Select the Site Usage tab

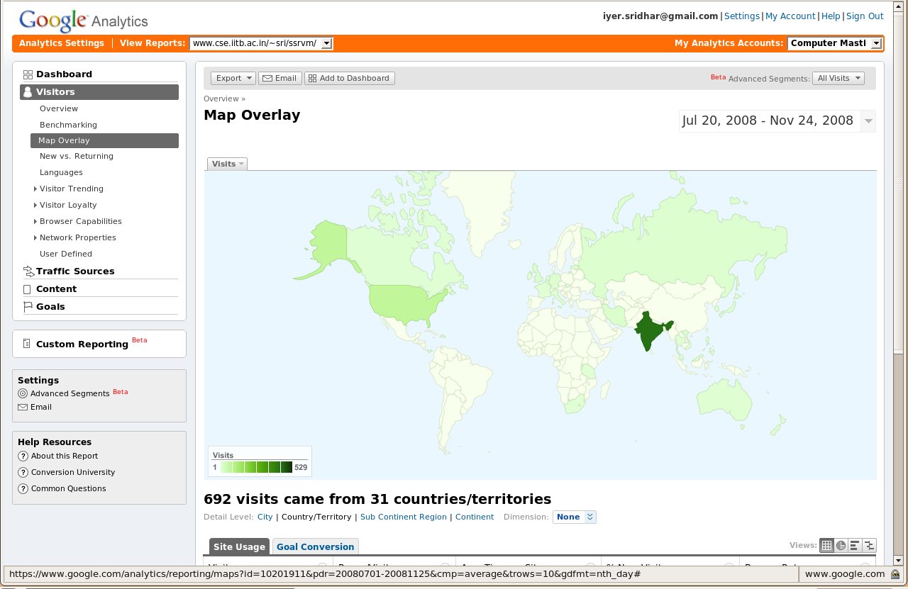pyautogui.click(x=239, y=546)
